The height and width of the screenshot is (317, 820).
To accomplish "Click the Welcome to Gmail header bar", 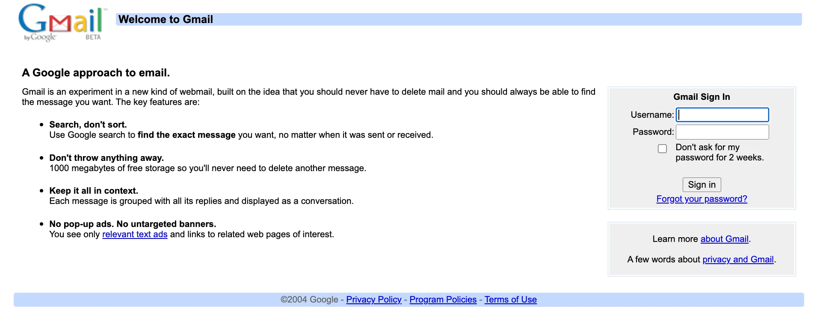I will (459, 19).
